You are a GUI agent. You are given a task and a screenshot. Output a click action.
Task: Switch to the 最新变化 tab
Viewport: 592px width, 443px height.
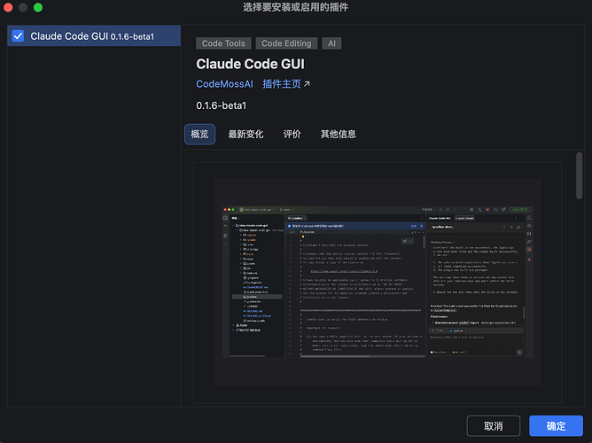point(245,135)
